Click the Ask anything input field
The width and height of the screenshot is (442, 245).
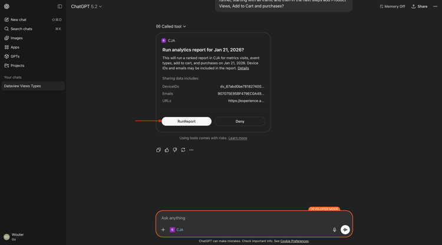point(253,218)
